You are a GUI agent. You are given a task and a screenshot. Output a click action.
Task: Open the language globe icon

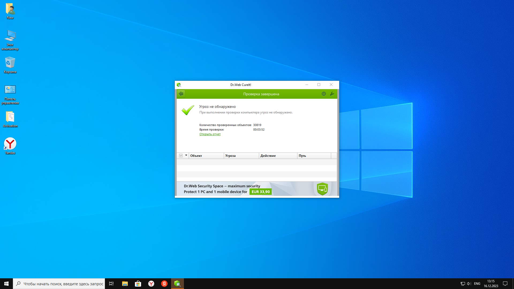tap(324, 94)
